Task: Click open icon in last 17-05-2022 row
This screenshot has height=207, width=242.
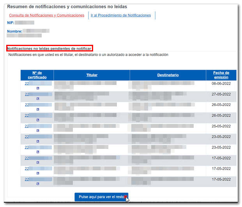Action: click(x=38, y=184)
